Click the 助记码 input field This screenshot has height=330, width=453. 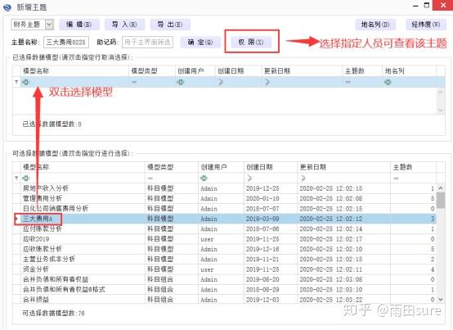(x=148, y=43)
